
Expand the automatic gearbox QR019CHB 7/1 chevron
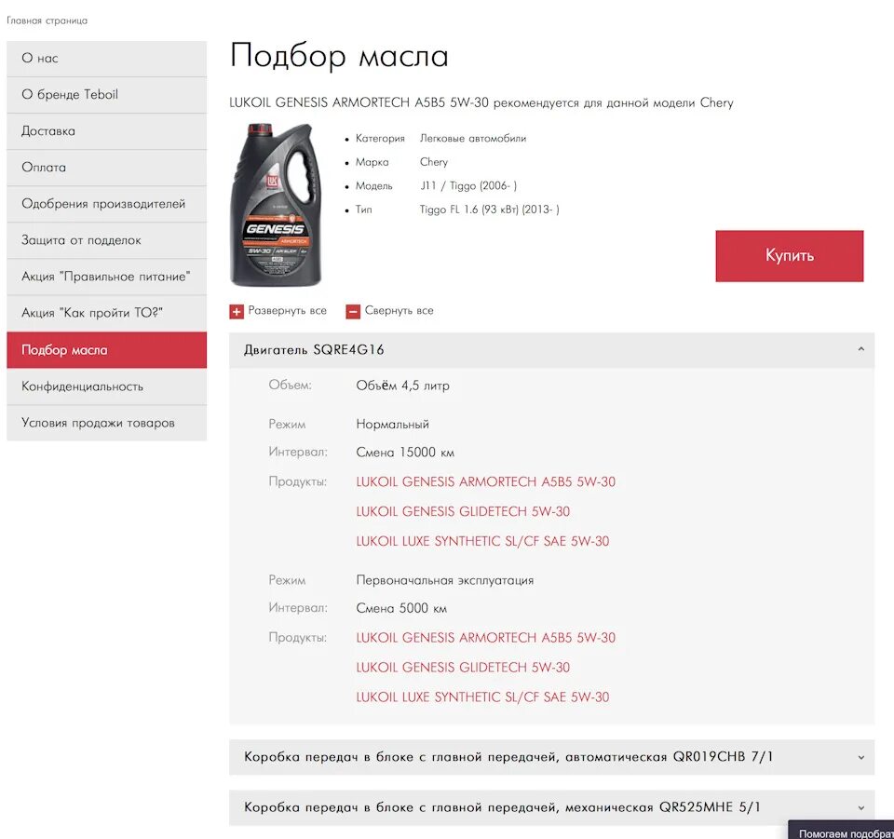[860, 757]
